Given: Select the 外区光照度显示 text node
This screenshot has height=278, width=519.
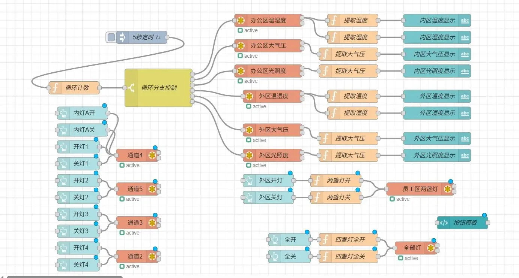Looking at the screenshot, I should [437, 155].
